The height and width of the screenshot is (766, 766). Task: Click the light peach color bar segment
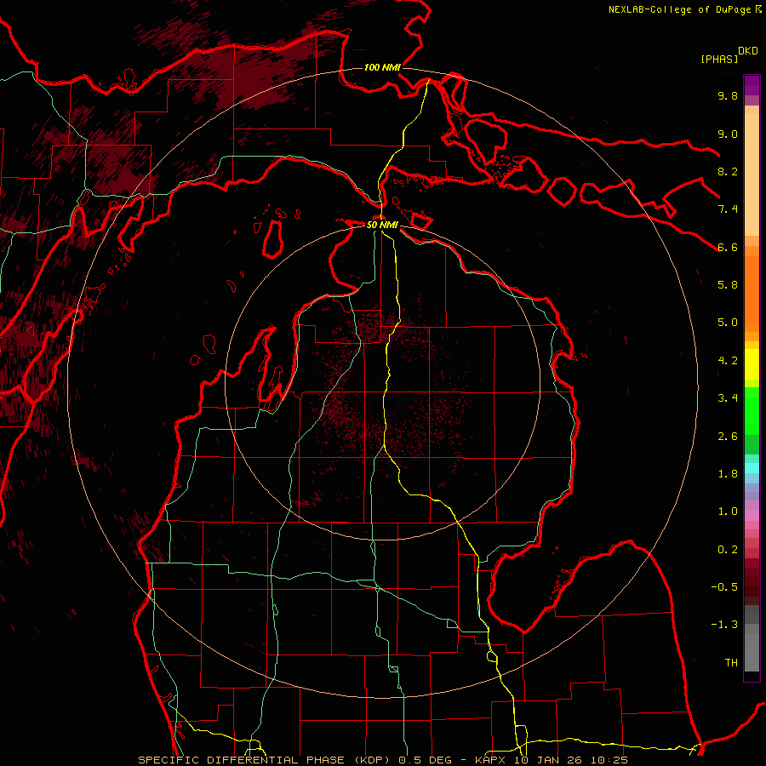tap(752, 174)
